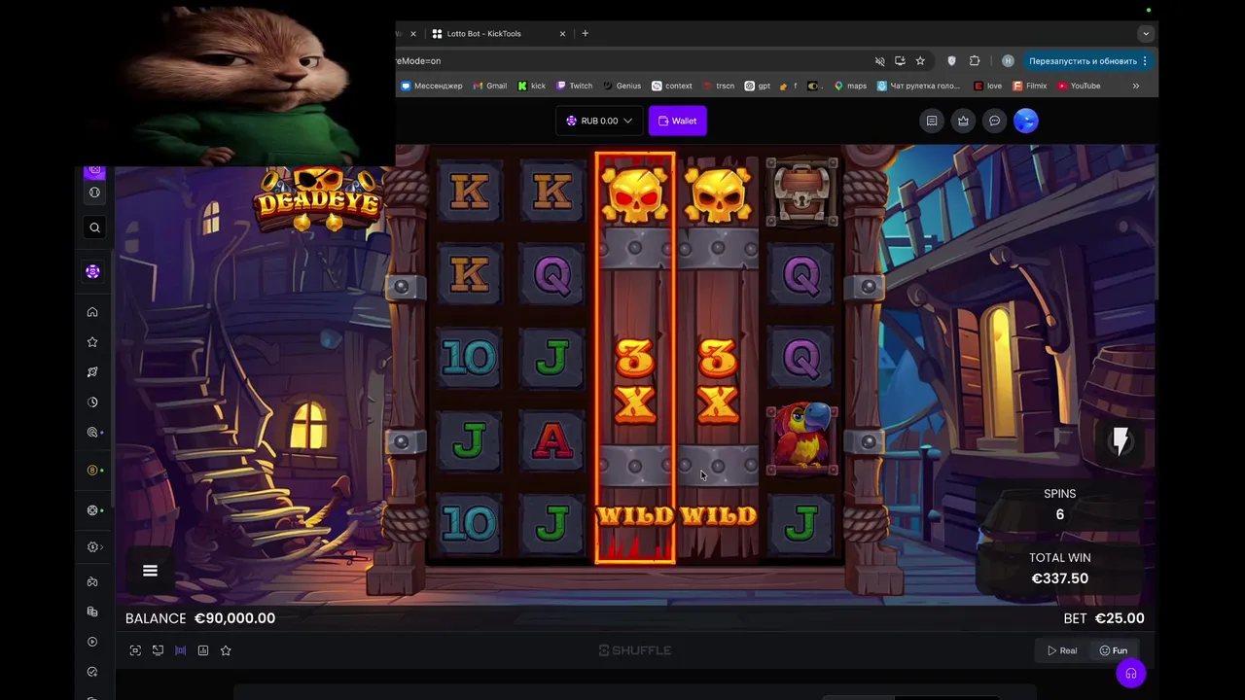Open the browser extensions puzzle icon
Image resolution: width=1245 pixels, height=700 pixels.
pyautogui.click(x=975, y=60)
